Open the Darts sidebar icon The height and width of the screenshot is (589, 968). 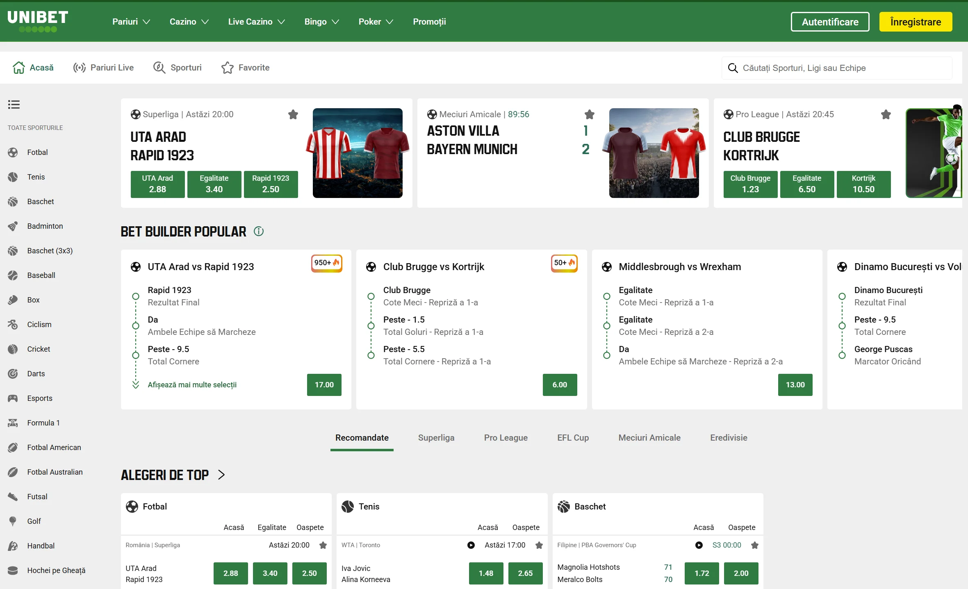tap(13, 374)
